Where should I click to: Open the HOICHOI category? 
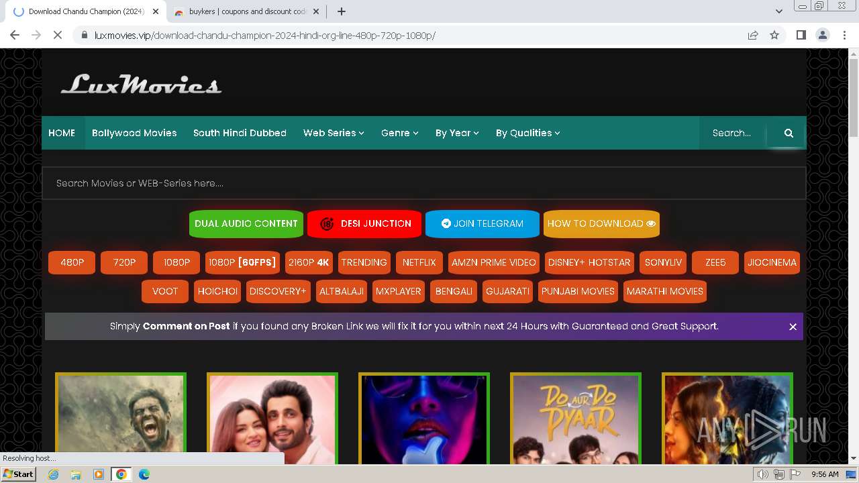click(217, 291)
